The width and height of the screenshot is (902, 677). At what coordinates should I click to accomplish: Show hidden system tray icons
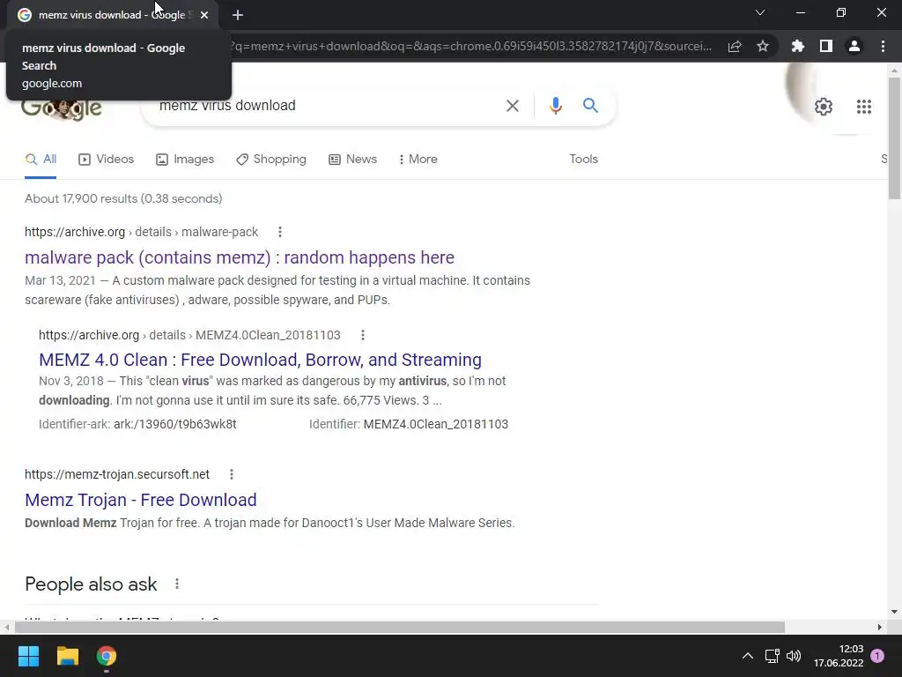tap(747, 656)
